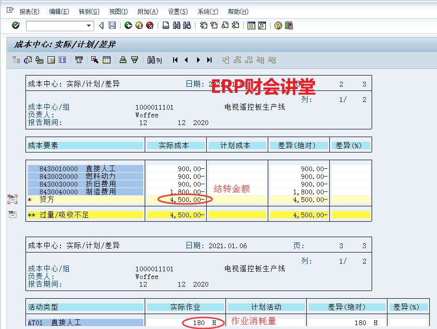The width and height of the screenshot is (437, 329).
Task: Click the blue information icon
Action: (x=62, y=60)
